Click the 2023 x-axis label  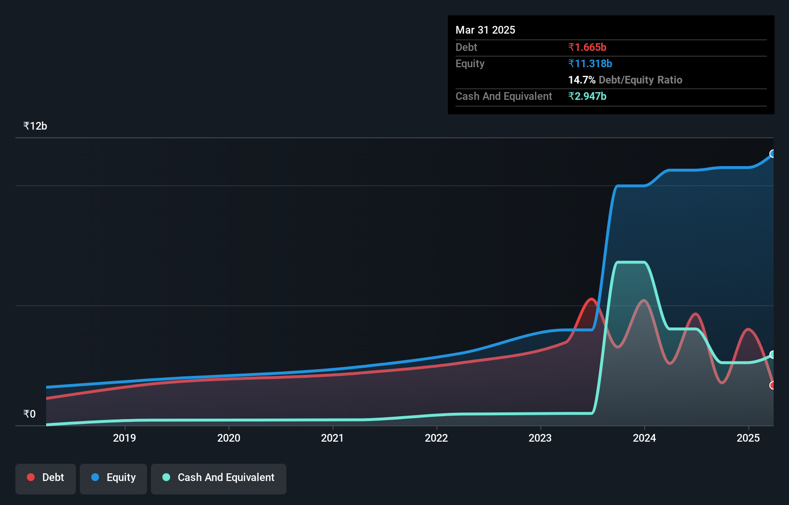click(540, 438)
